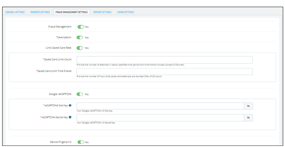Screen dimensions: 285x147
Task: Click the 'Saved Card Limit Time Frame' label
Action: point(54,71)
